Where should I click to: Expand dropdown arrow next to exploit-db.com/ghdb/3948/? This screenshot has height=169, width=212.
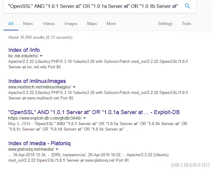pyautogui.click(x=84, y=118)
